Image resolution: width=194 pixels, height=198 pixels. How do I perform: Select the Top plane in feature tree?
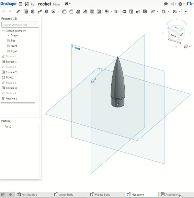coord(13,40)
